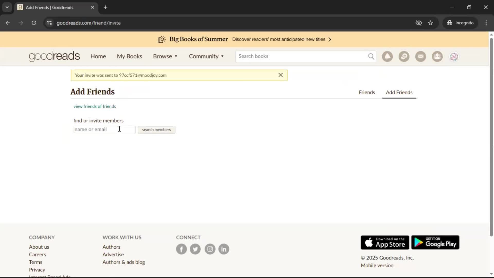Open Discover readers' most anticipated titles link

[279, 39]
